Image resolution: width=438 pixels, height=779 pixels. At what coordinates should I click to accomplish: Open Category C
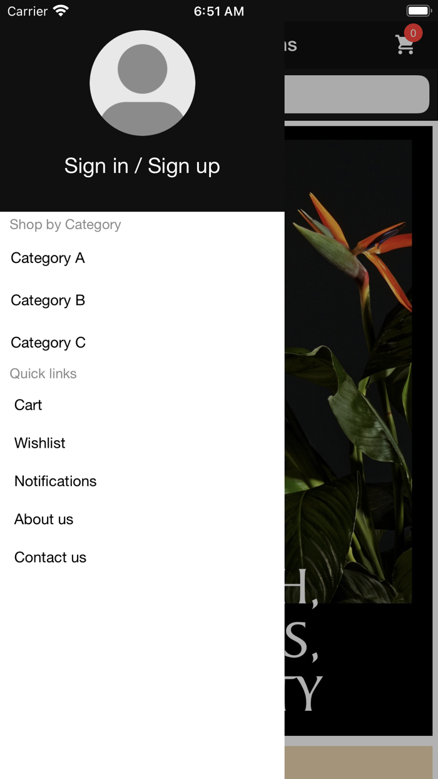tap(48, 343)
